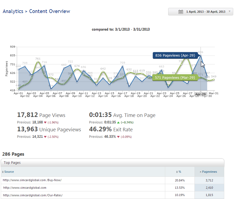Image resolution: width=234 pixels, height=199 pixels.
Task: Click green up arrow for Avg. Time
Action: [118, 122]
